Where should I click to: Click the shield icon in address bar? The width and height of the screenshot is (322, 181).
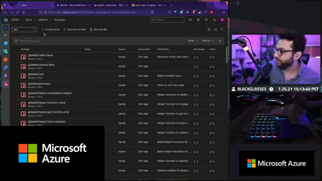coord(41,12)
